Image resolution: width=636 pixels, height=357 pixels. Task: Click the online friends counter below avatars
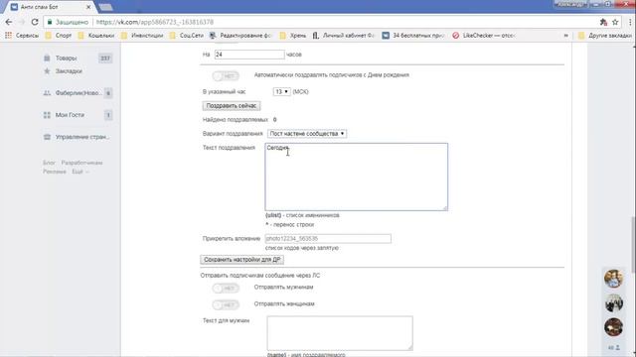[x=613, y=348]
